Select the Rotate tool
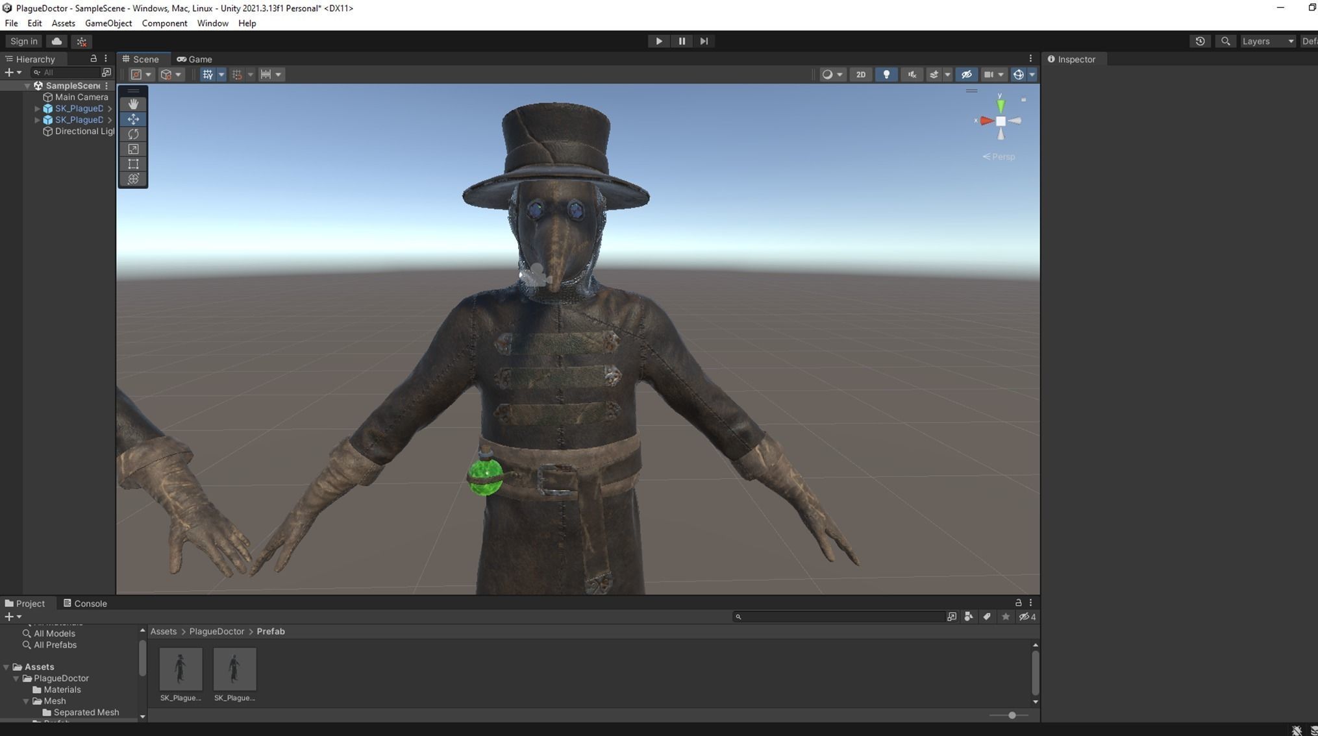Screen dimensions: 1318x736 133,134
